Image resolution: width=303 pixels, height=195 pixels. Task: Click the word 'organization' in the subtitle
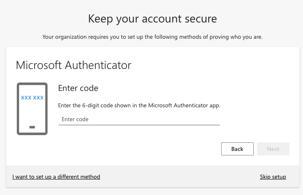point(74,37)
